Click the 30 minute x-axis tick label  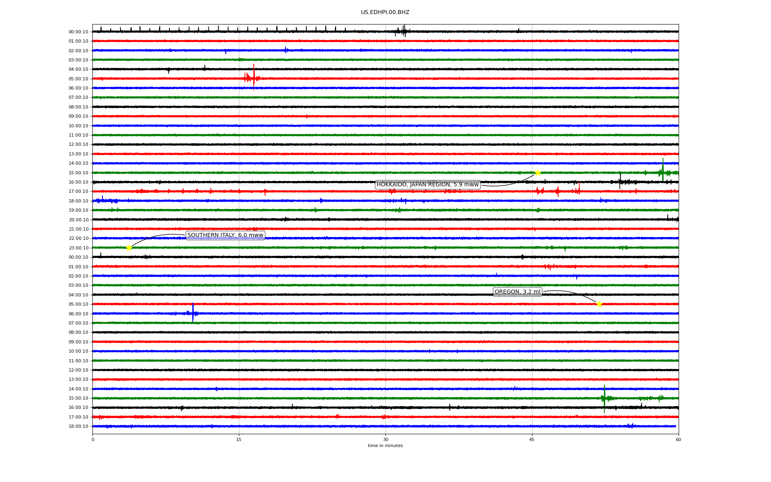(385, 439)
